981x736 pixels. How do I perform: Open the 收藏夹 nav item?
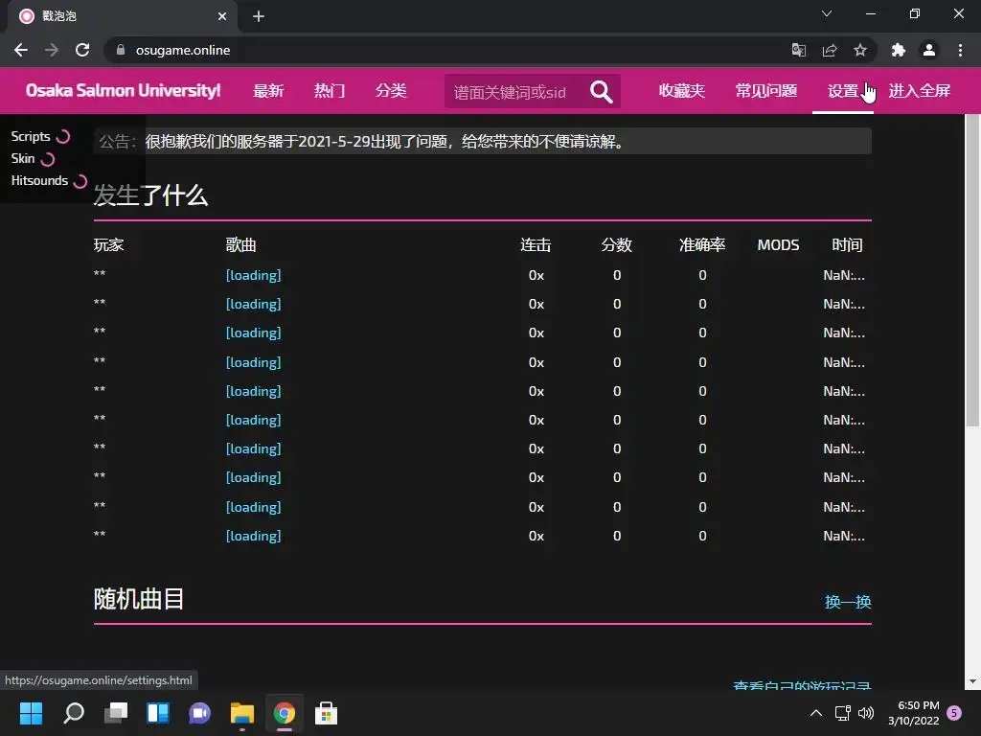682,91
